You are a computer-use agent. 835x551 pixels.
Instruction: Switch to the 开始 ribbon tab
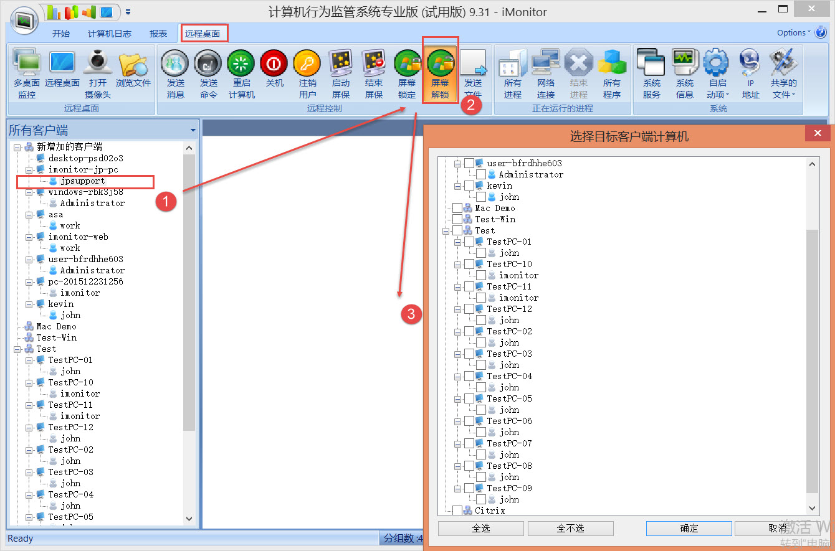61,34
